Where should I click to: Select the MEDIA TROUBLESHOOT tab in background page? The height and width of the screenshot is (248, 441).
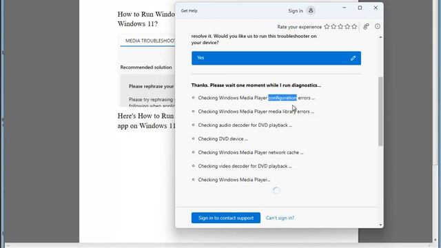[x=150, y=41]
